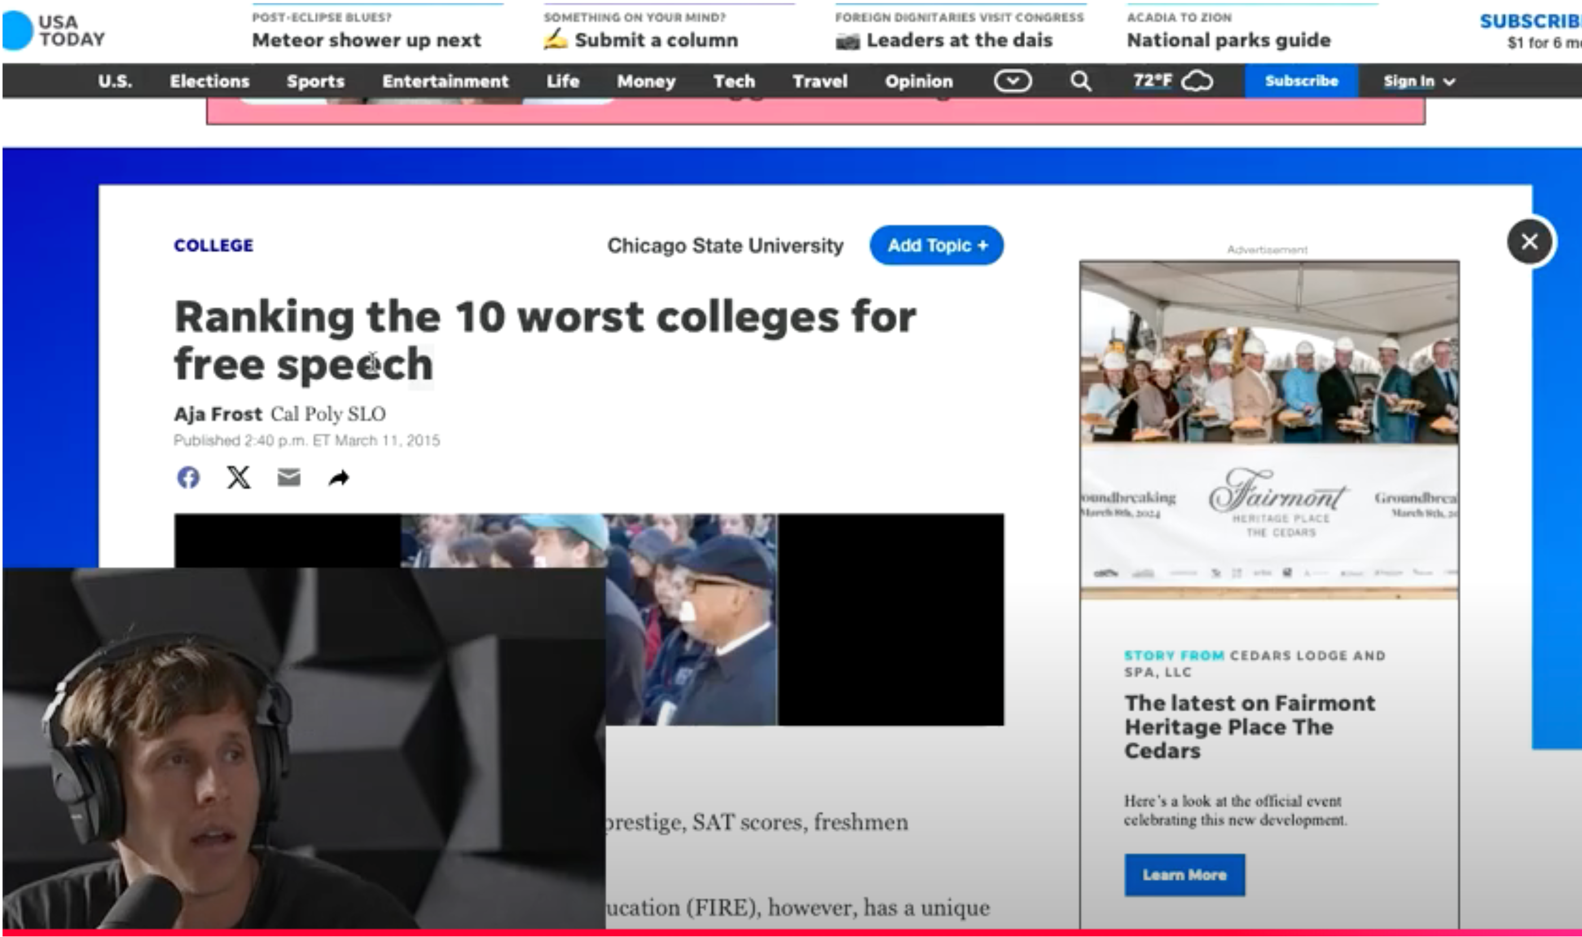1582x937 pixels.
Task: Open the National parks guide link
Action: point(1229,40)
